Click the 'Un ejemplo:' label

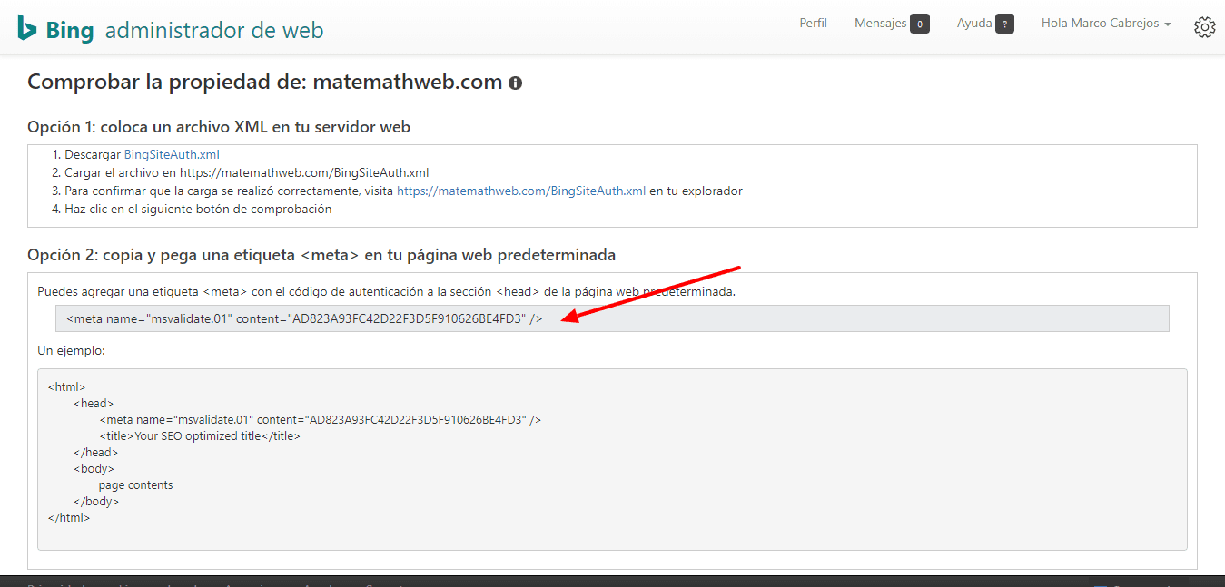coord(71,350)
